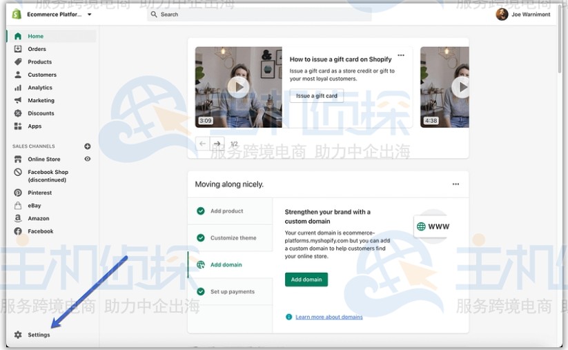Click the search magnifier icon

(x=154, y=14)
